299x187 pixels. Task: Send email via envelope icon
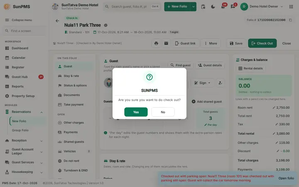tap(166, 43)
